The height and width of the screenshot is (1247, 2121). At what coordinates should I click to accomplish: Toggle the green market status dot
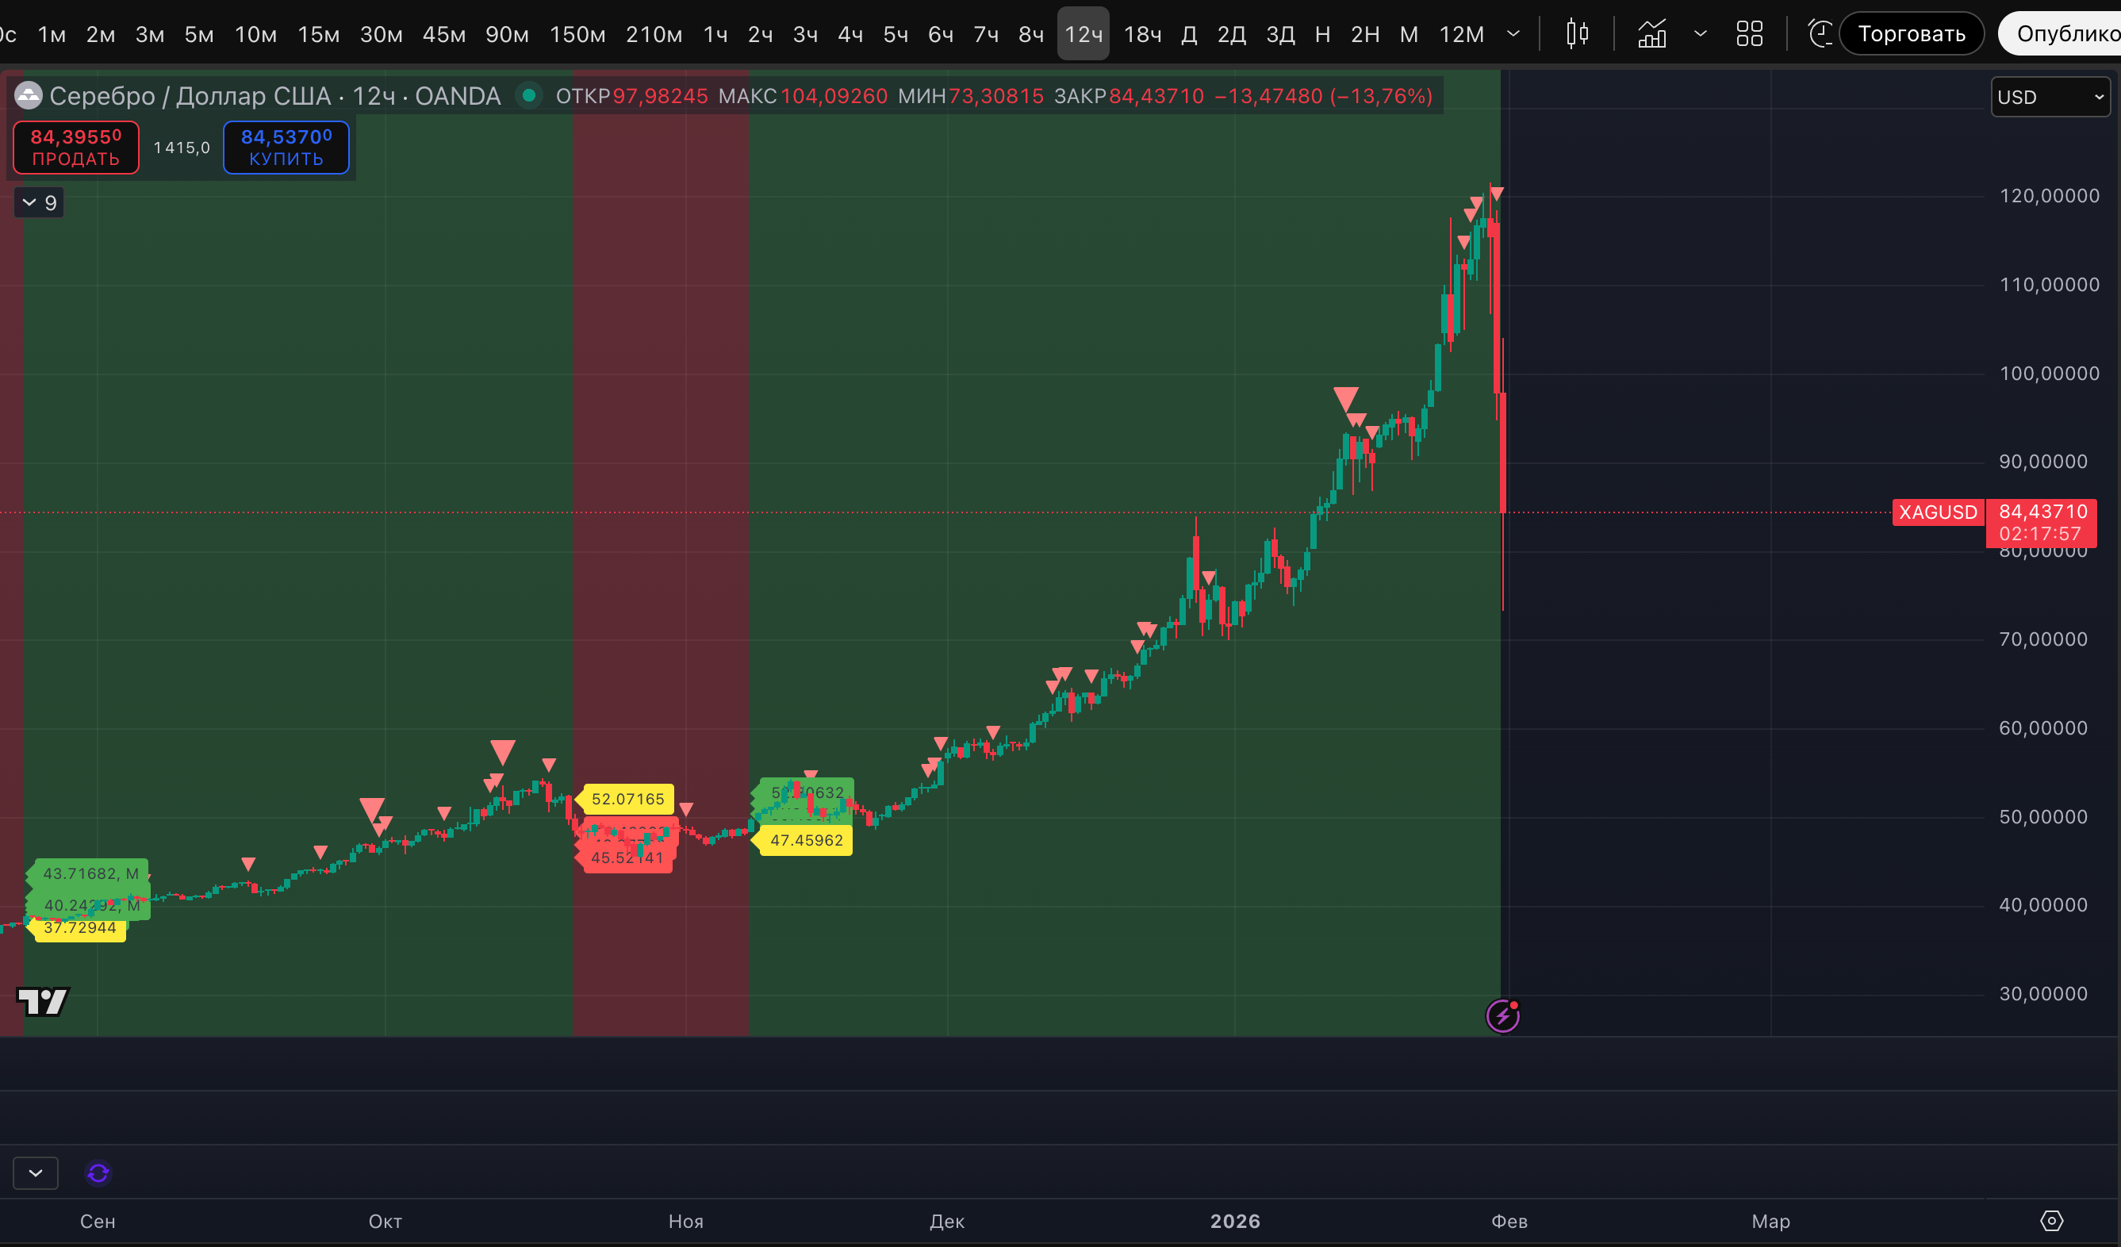pos(528,95)
